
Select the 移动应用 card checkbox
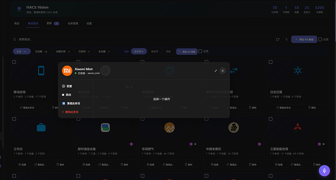(x=14, y=62)
